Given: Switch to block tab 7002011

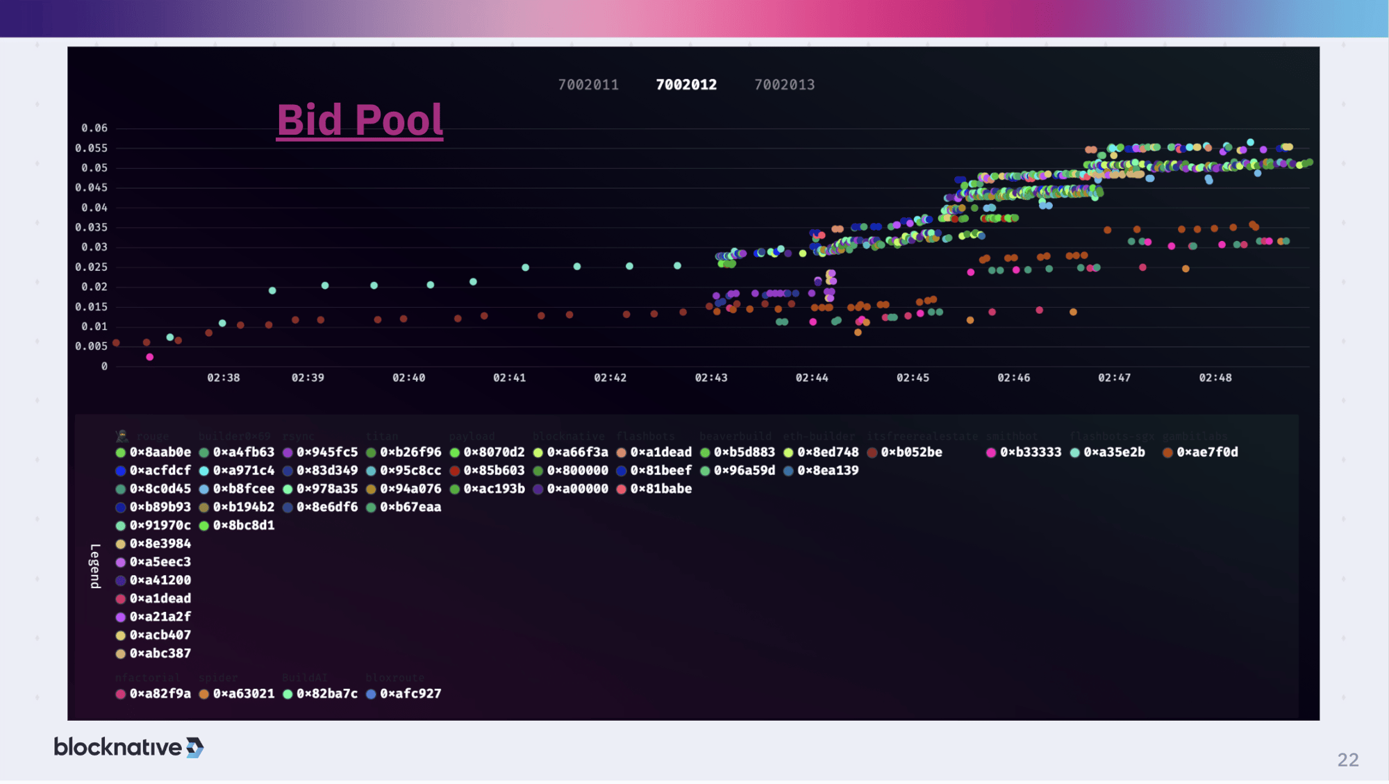Looking at the screenshot, I should (588, 84).
